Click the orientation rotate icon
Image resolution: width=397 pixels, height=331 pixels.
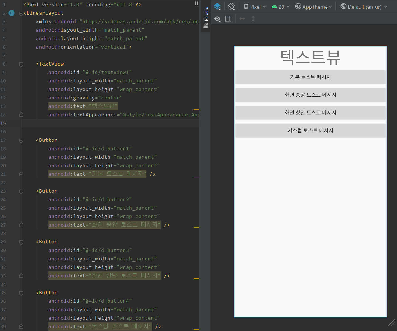point(231,6)
